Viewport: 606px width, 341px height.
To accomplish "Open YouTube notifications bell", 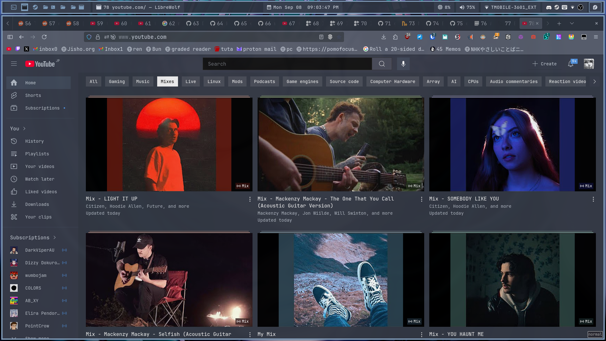I will (571, 64).
